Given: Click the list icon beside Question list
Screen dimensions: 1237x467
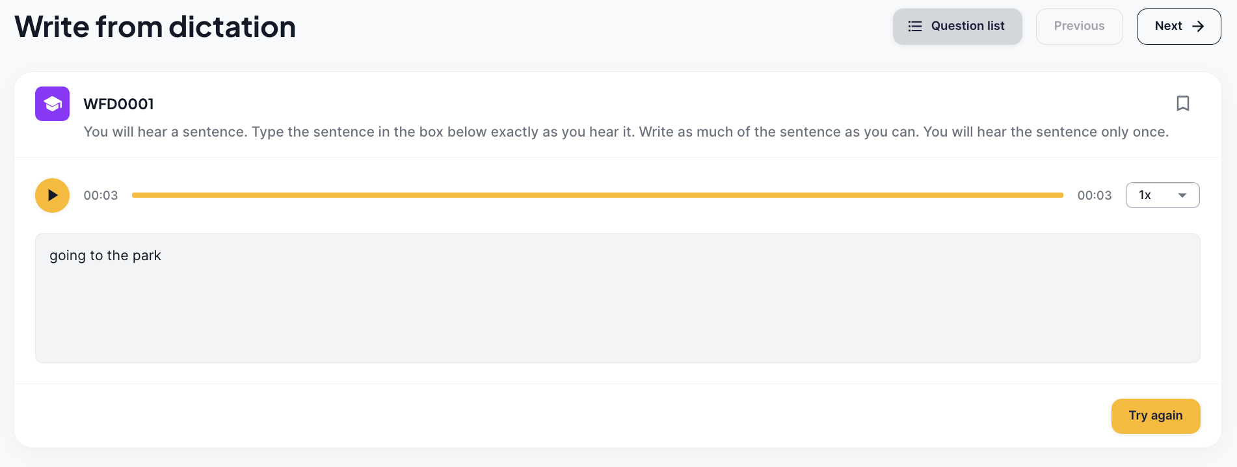Looking at the screenshot, I should [915, 26].
